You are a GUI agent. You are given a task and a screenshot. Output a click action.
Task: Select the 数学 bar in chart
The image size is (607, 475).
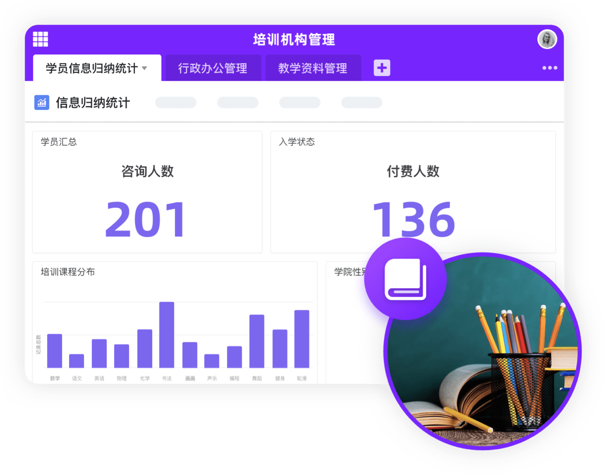click(x=54, y=351)
